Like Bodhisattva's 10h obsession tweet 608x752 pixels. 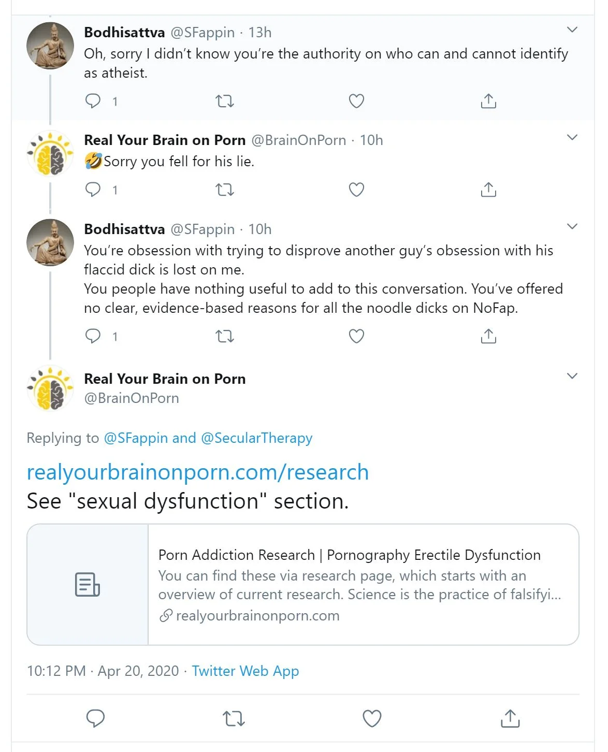tap(356, 336)
